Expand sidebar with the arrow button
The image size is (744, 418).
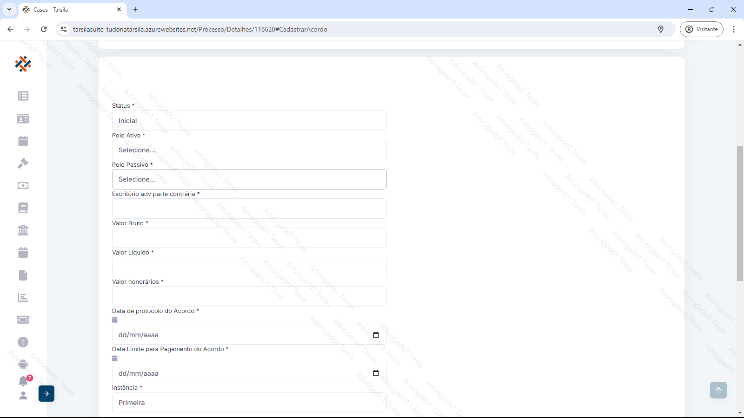pyautogui.click(x=46, y=393)
